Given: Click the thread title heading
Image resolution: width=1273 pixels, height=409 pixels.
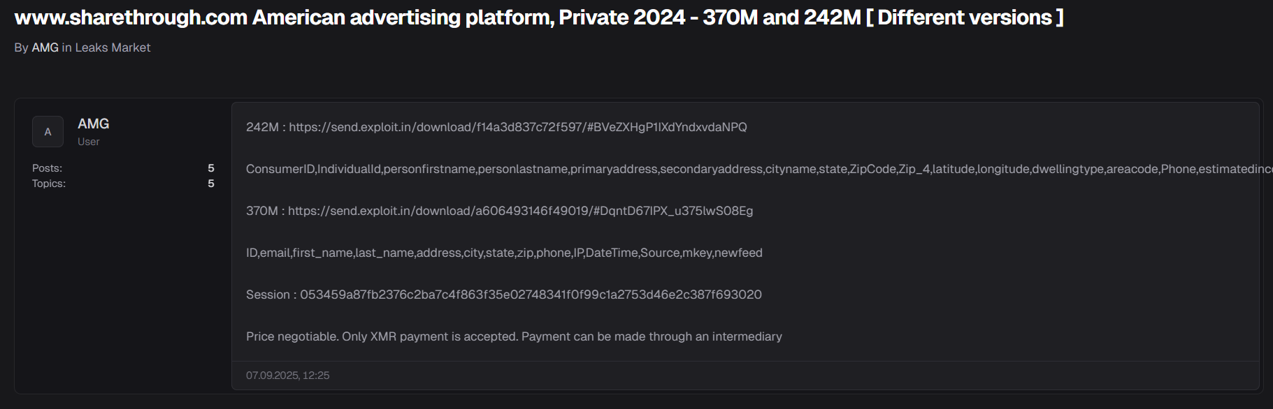Looking at the screenshot, I should (538, 17).
